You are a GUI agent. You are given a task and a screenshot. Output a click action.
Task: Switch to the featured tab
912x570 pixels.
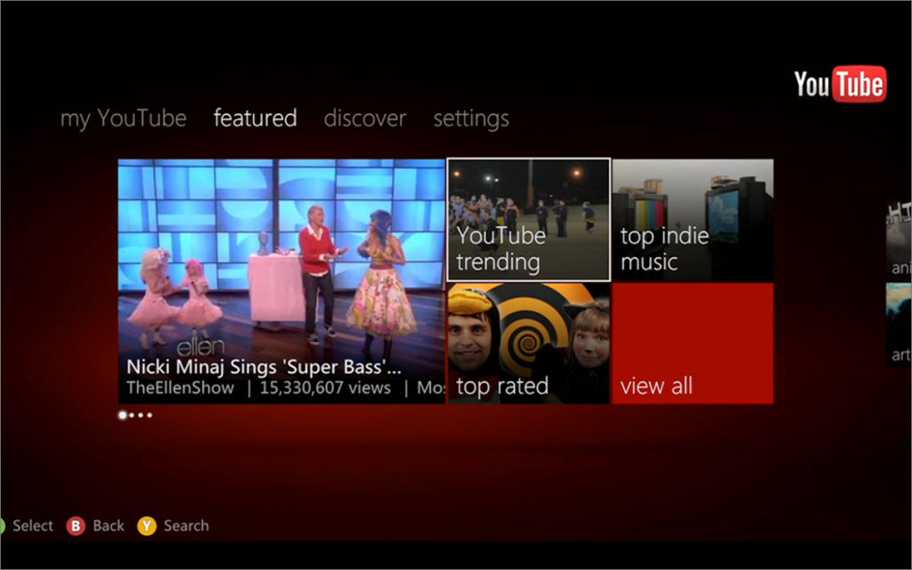[256, 118]
